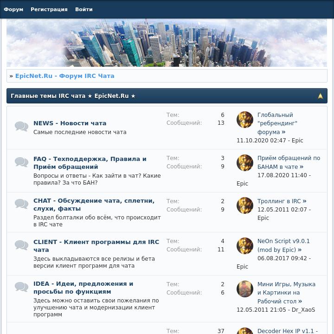Screen dimensions: 334x334
Task: Click Dr_XaoS avatar in the IDEA row
Action: (245, 289)
